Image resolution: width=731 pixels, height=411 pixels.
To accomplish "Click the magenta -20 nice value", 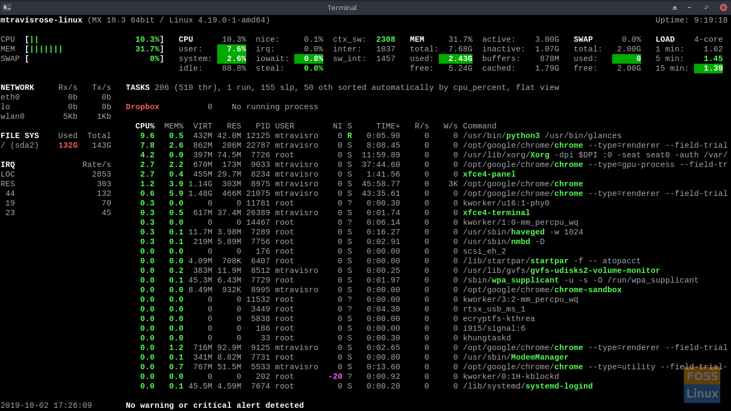I will 335,377.
